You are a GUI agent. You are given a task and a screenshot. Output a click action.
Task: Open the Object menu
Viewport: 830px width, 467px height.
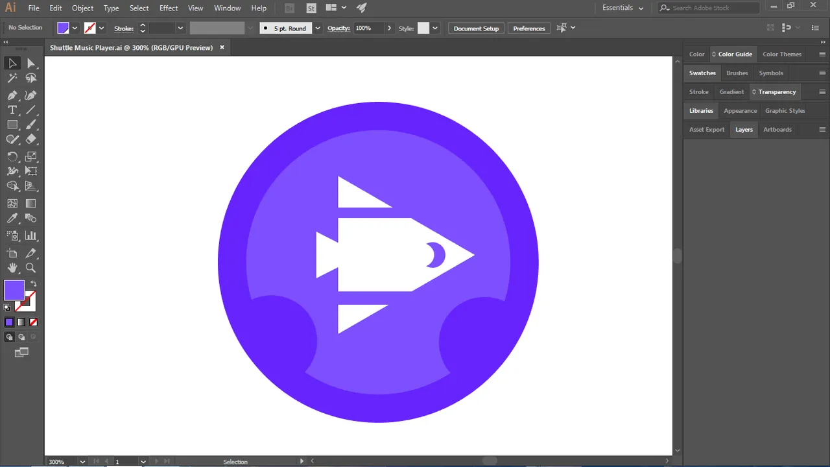tap(82, 8)
